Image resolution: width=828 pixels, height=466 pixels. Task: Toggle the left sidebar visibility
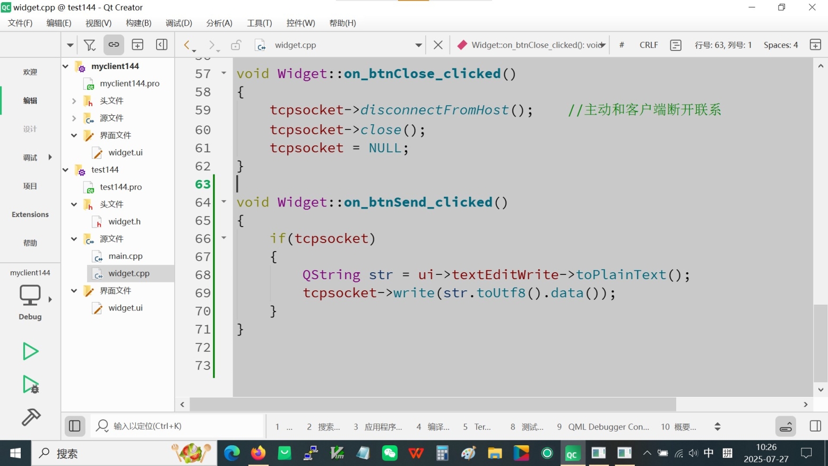(x=75, y=426)
